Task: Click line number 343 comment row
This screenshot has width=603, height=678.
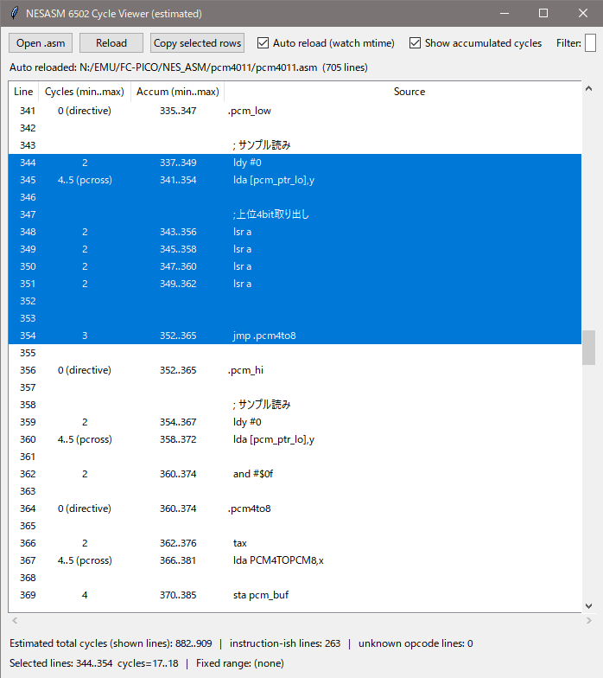Action: (28, 145)
